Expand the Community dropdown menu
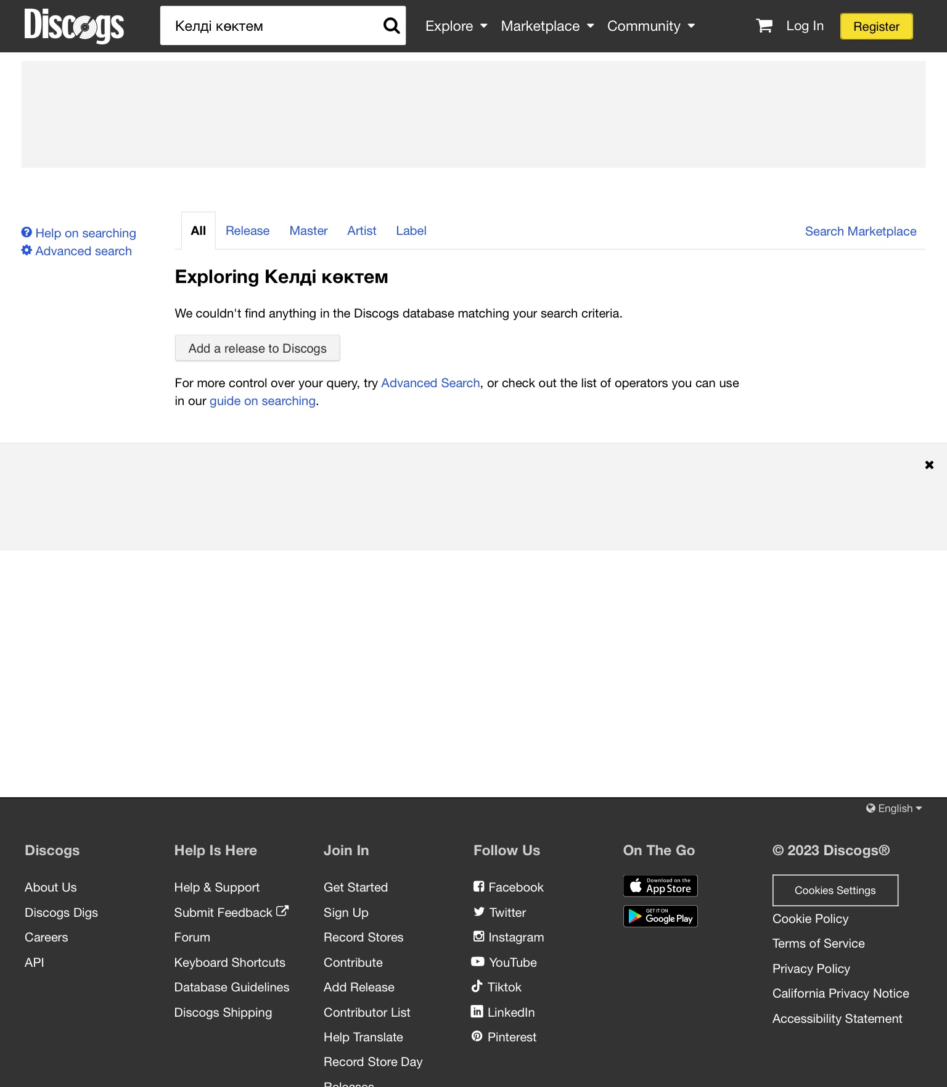This screenshot has width=947, height=1087. click(650, 26)
